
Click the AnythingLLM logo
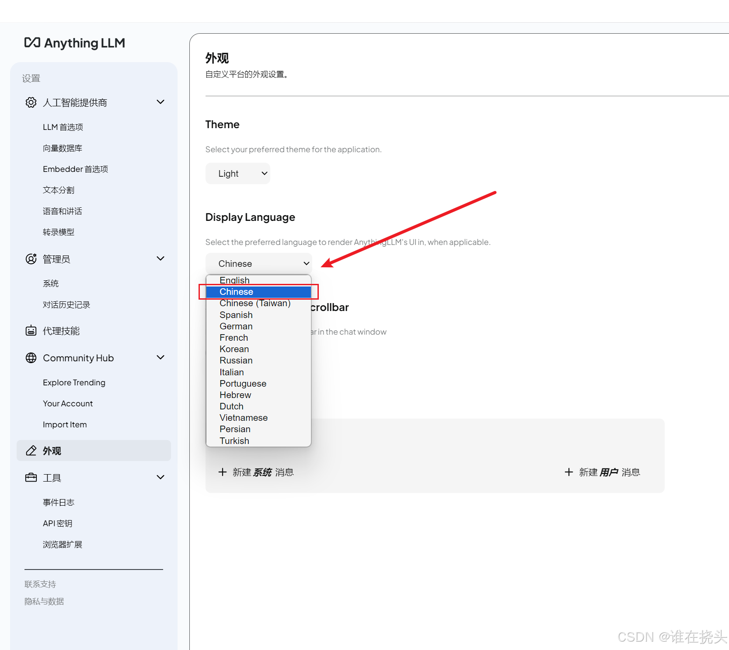point(75,43)
